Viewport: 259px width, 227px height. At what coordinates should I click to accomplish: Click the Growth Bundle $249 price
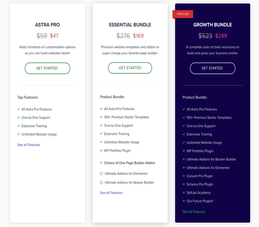(x=221, y=36)
